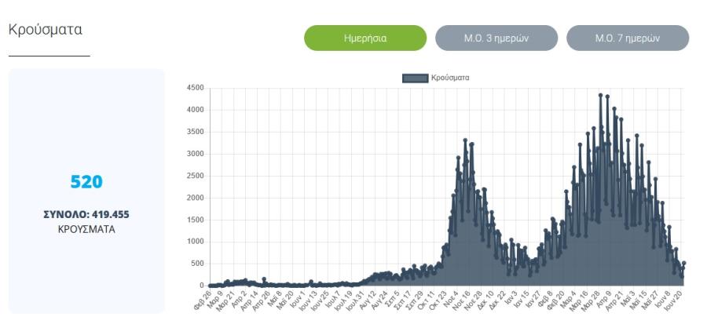Switch to Μ.Ο. 7 ημερών average
This screenshot has height=324, width=707.
click(x=628, y=38)
